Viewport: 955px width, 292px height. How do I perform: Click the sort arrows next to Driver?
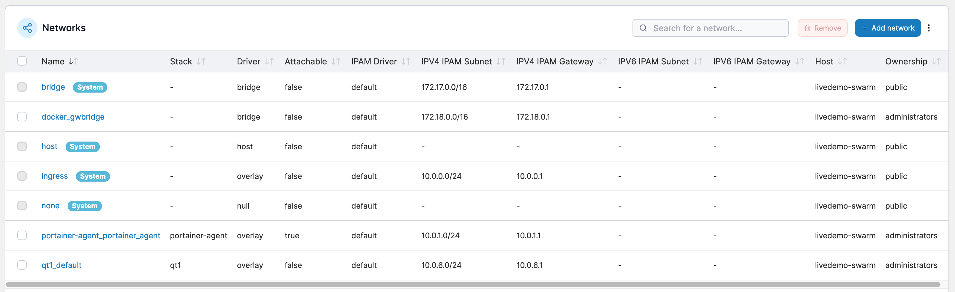tap(269, 61)
